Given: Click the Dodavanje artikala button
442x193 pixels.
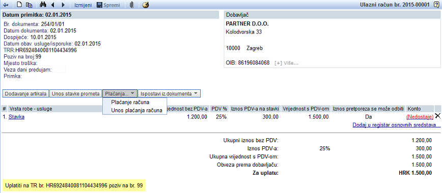Looking at the screenshot, I should [x=25, y=93].
